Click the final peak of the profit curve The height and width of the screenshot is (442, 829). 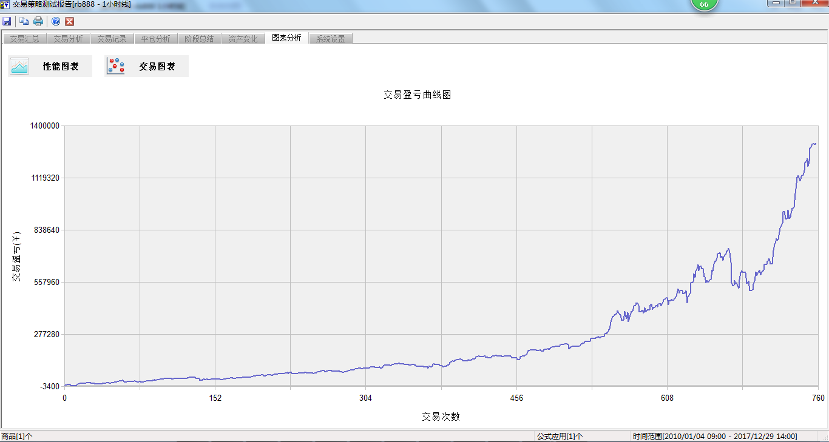(814, 144)
